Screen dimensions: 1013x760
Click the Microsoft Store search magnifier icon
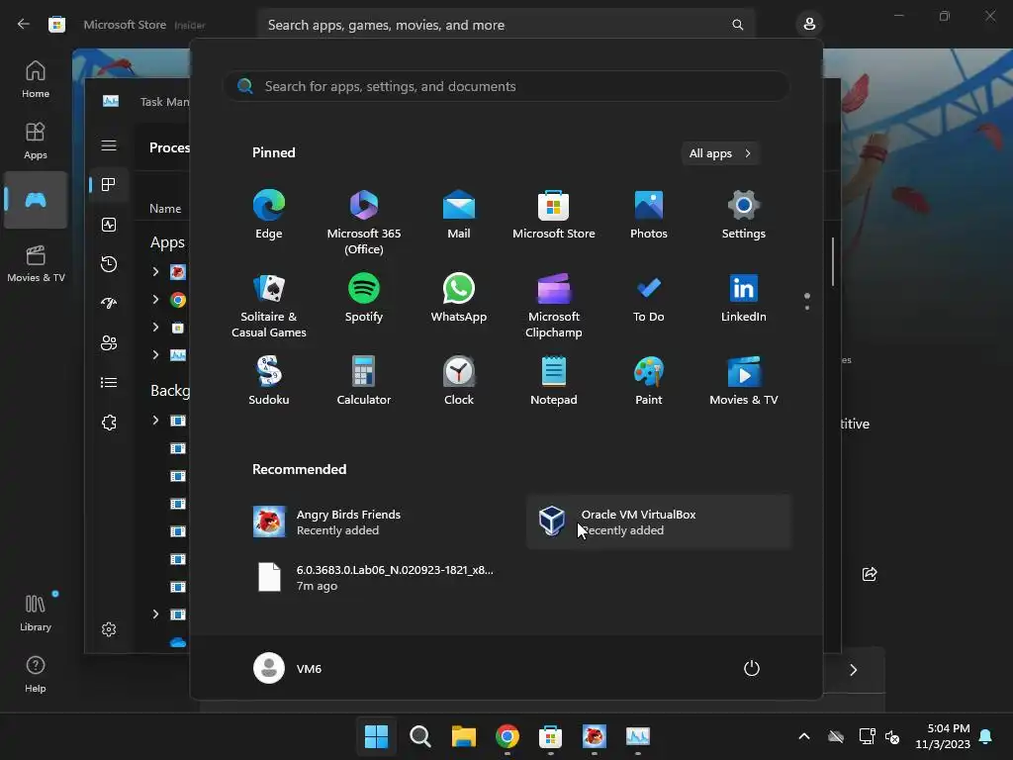click(x=737, y=25)
